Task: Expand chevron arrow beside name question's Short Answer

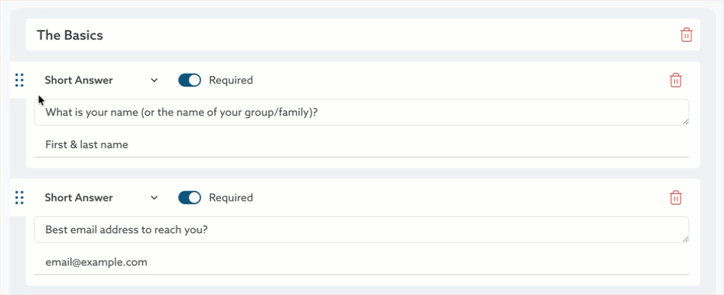Action: 154,80
